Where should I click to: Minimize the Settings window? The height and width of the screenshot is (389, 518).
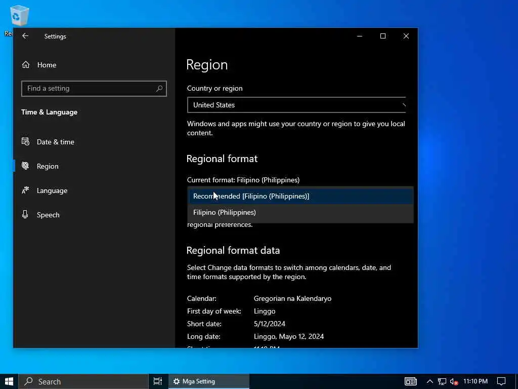point(360,36)
